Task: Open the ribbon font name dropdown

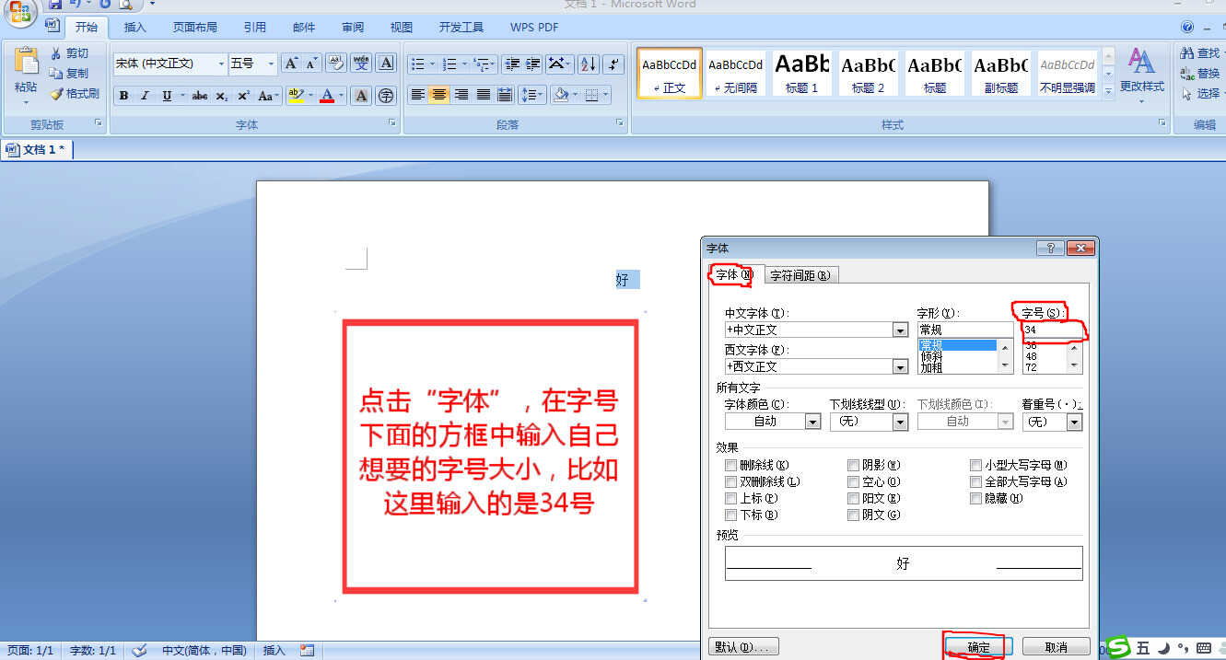Action: pos(221,64)
